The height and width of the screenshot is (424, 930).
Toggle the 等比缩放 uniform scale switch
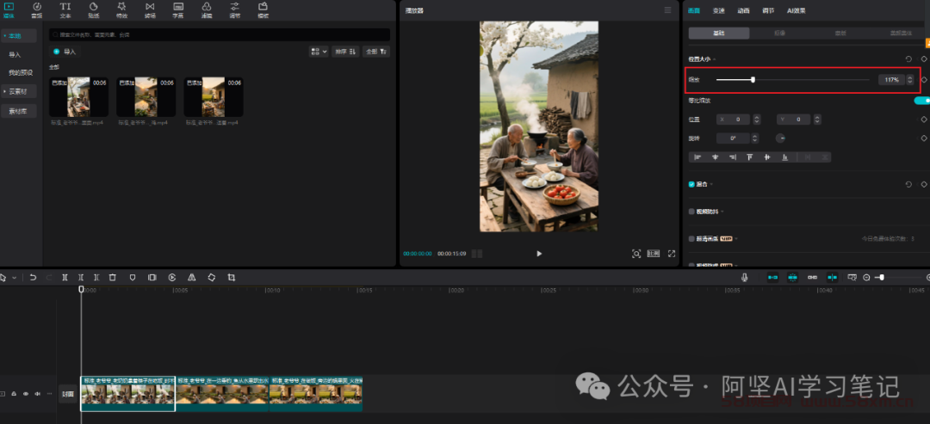[x=922, y=101]
